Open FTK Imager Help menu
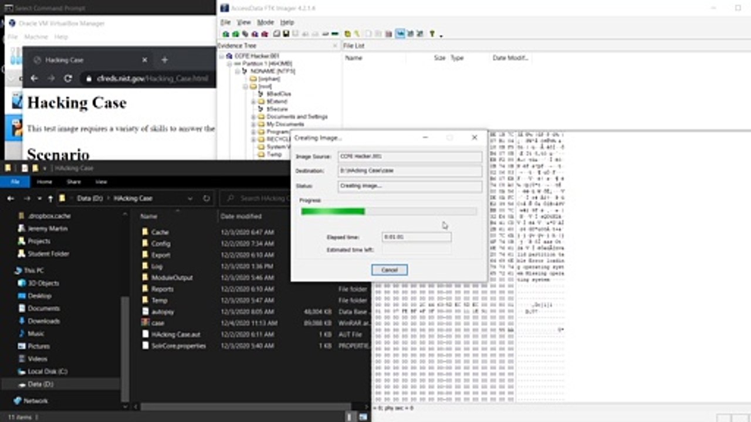The image size is (751, 422). pyautogui.click(x=286, y=22)
